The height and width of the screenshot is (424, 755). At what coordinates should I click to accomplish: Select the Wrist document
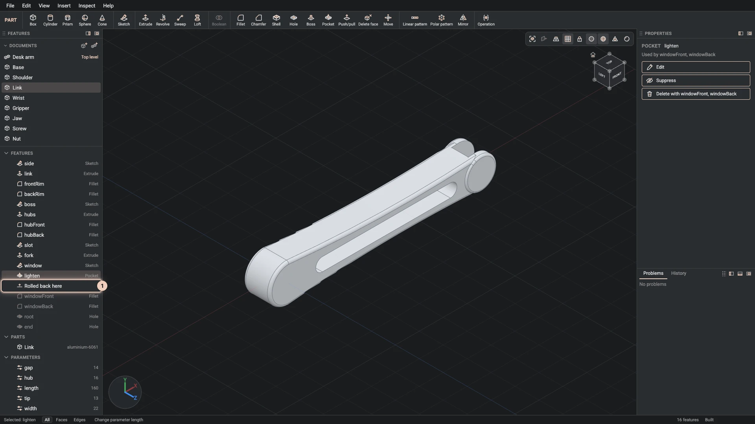tap(51, 98)
